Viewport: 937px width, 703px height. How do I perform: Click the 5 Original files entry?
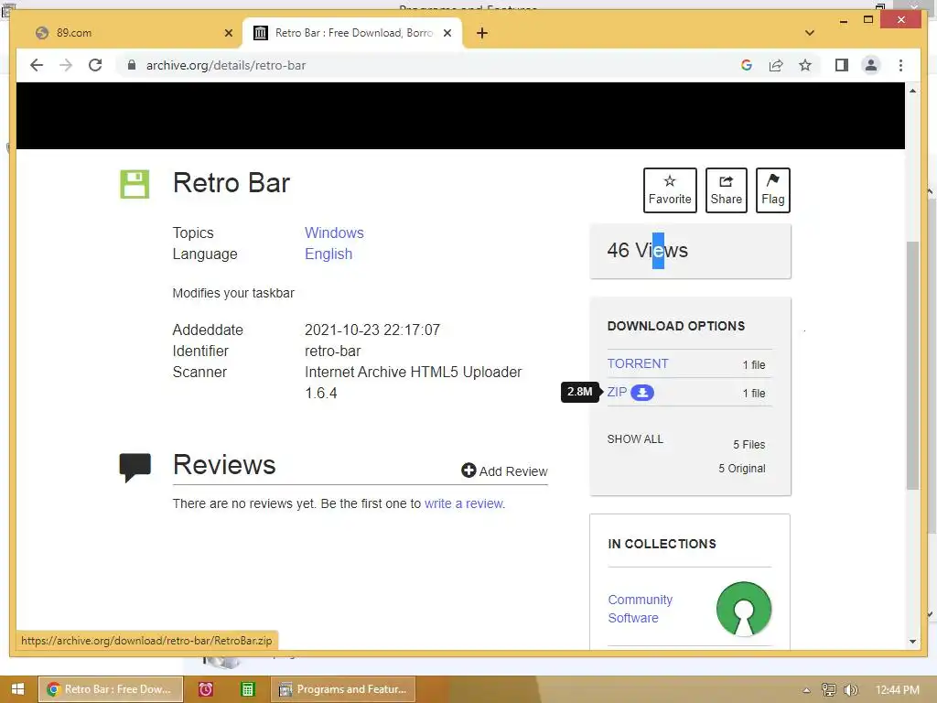741,468
